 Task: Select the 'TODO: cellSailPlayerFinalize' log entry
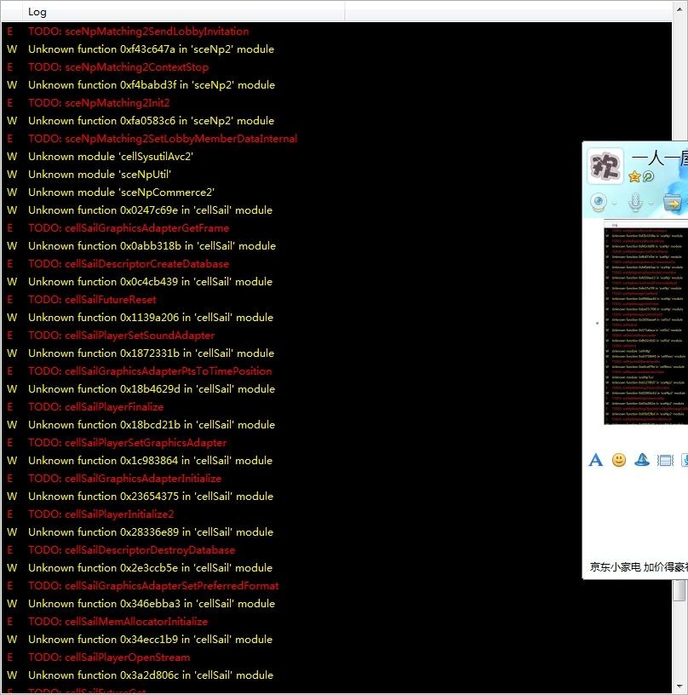pyautogui.click(x=95, y=407)
